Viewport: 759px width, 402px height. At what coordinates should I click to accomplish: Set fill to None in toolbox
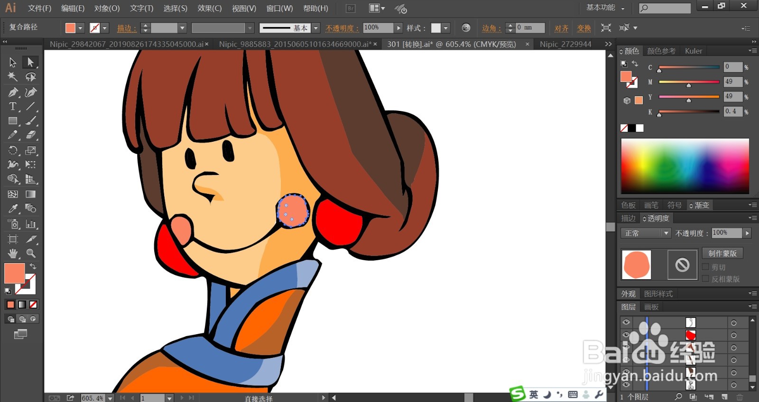tap(33, 304)
